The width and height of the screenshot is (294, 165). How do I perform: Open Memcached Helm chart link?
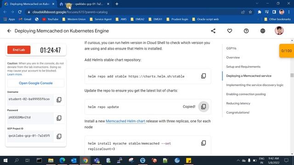coord(125,121)
